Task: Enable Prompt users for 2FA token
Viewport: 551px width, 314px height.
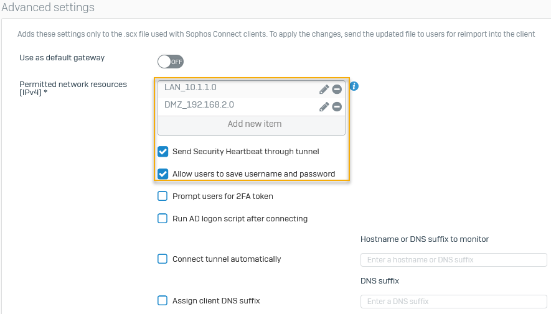Action: (162, 196)
